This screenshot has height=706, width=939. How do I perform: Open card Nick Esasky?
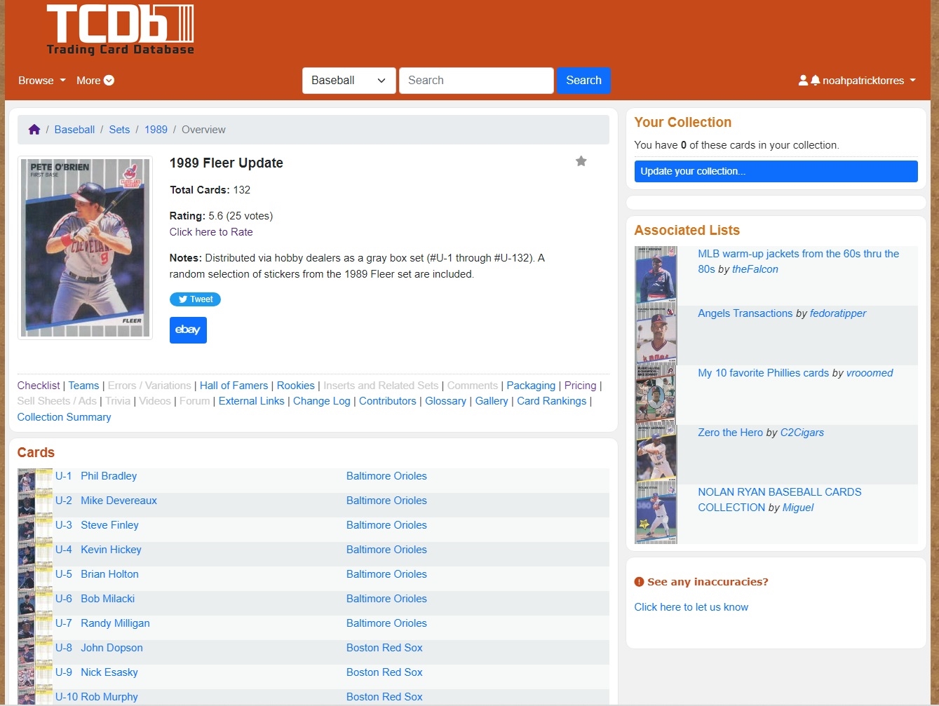pos(109,672)
